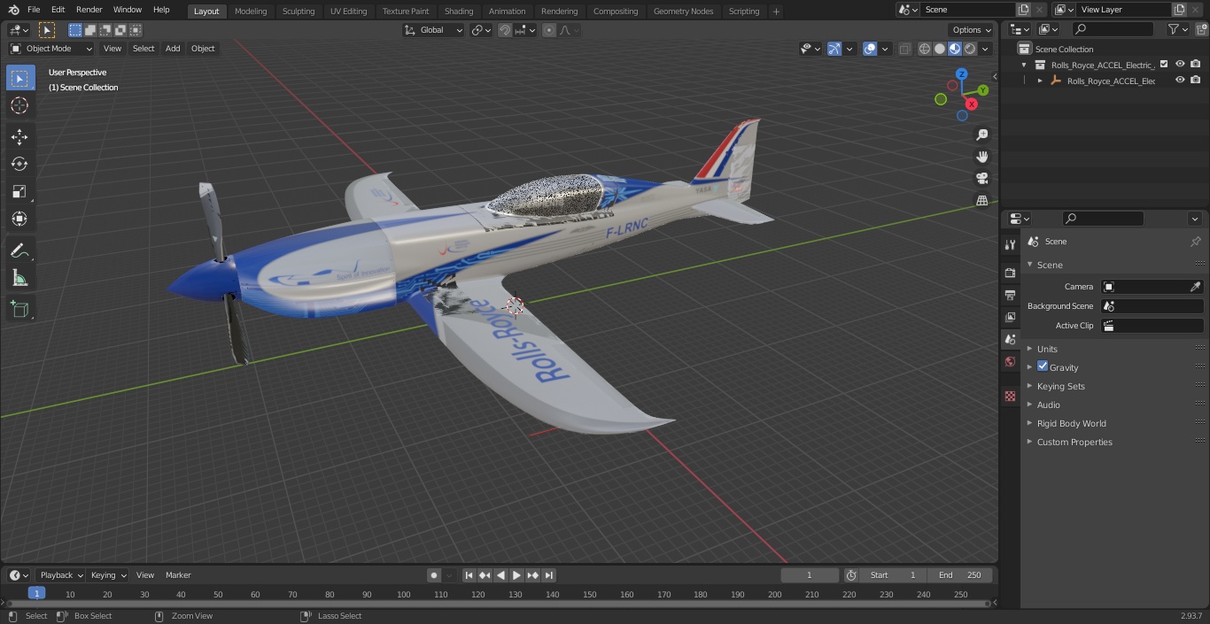Click the Z axis on navigation gizmo
Image resolution: width=1210 pixels, height=624 pixels.
pyautogui.click(x=962, y=74)
